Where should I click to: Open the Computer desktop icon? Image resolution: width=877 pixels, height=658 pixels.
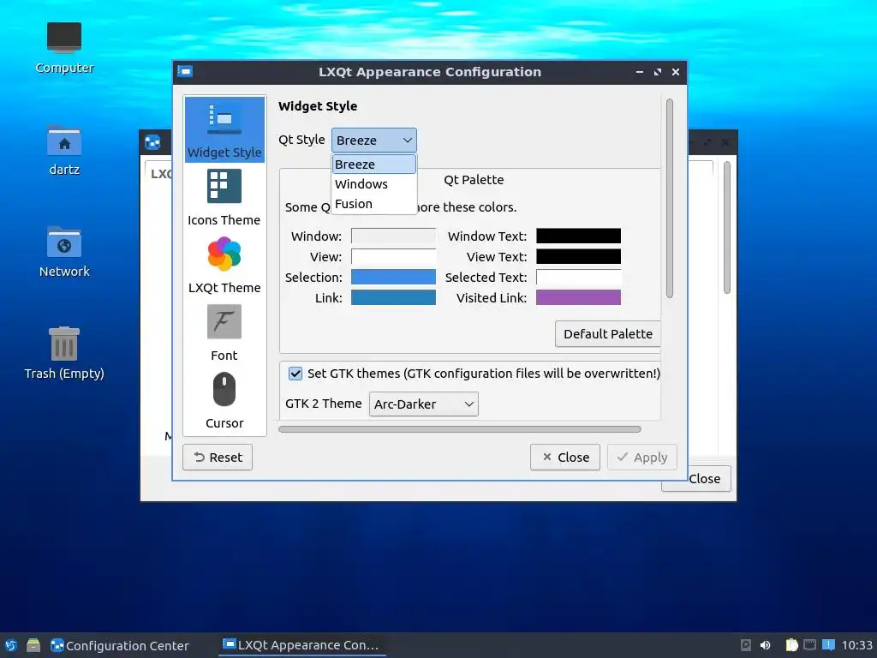(x=64, y=48)
